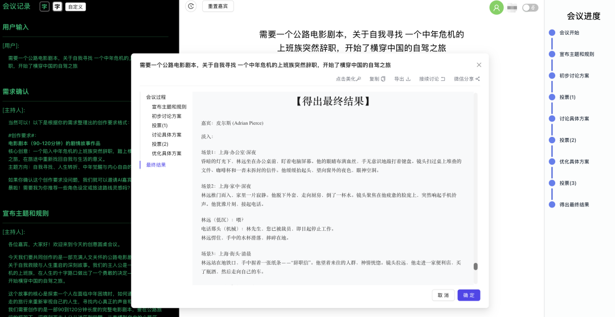The width and height of the screenshot is (615, 317).
Task: Click 导出 export option
Action: tap(403, 79)
